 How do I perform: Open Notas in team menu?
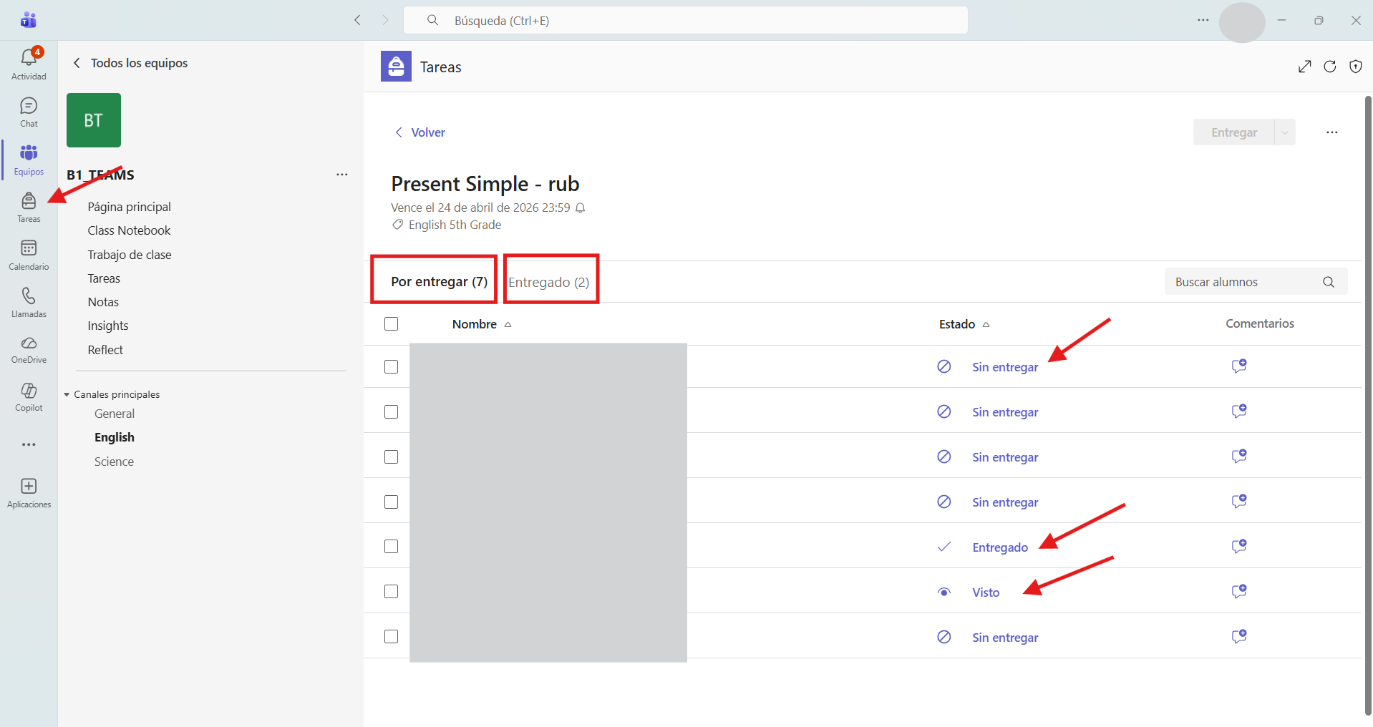coord(103,302)
